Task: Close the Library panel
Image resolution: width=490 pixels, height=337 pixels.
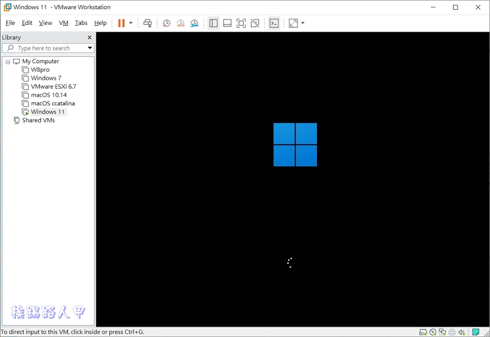Action: click(x=89, y=37)
